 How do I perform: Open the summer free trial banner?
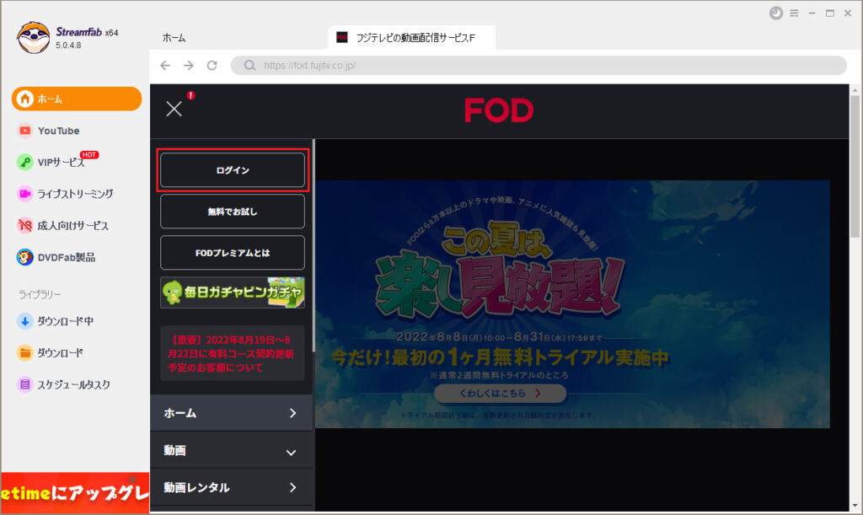[572, 303]
